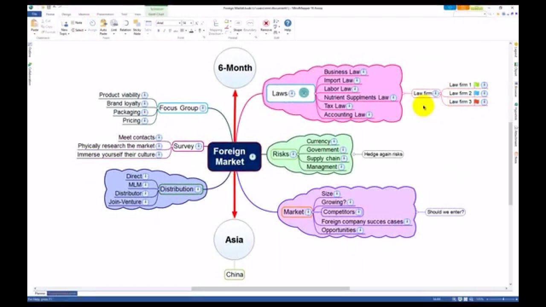The width and height of the screenshot is (546, 307).
Task: Switch to the Presentation ribbon tab
Action: pos(105,14)
